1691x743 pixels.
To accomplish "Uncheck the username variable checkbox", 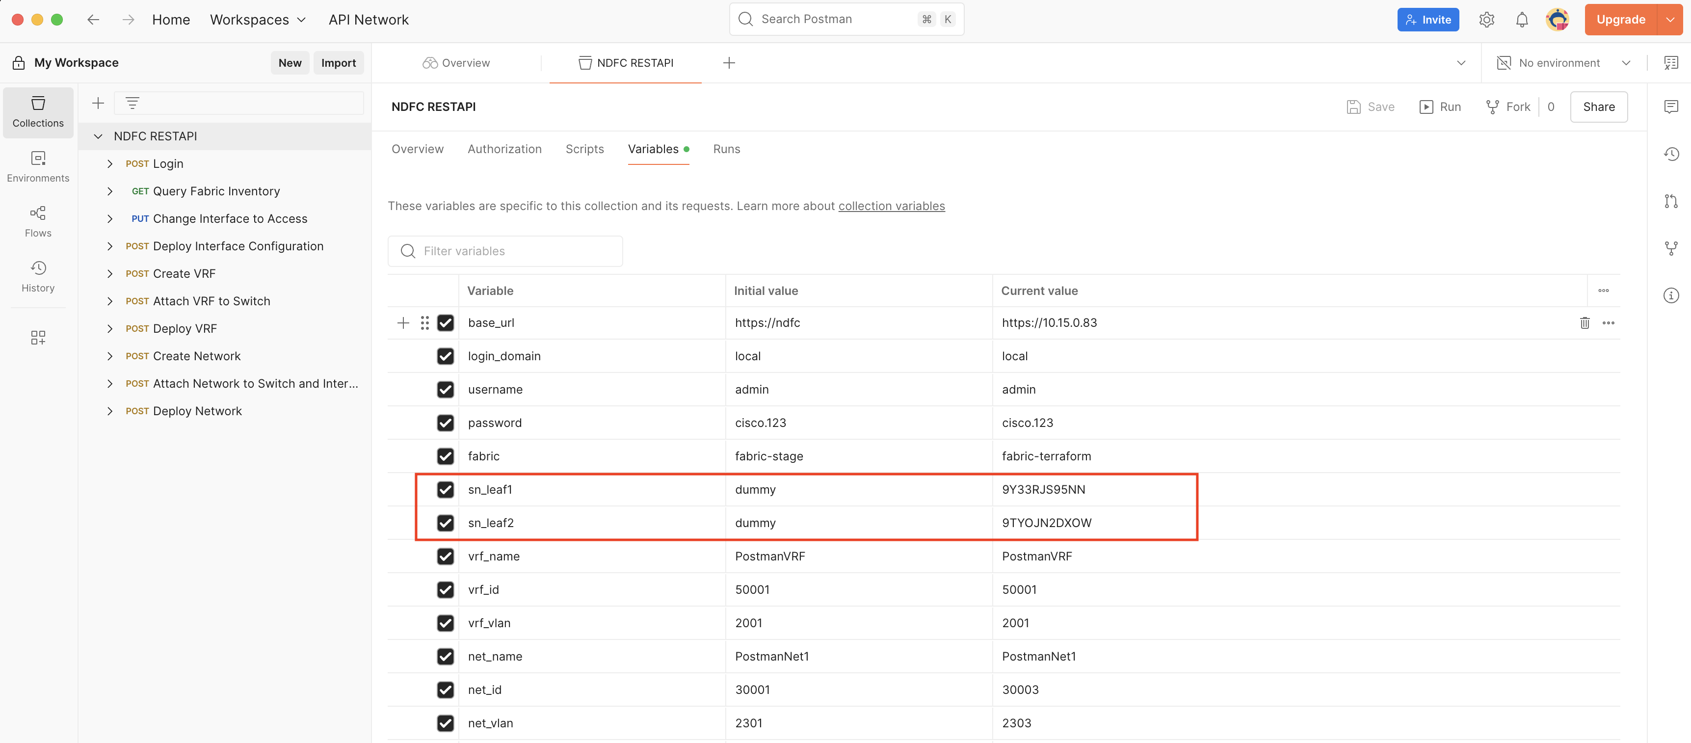I will point(445,390).
